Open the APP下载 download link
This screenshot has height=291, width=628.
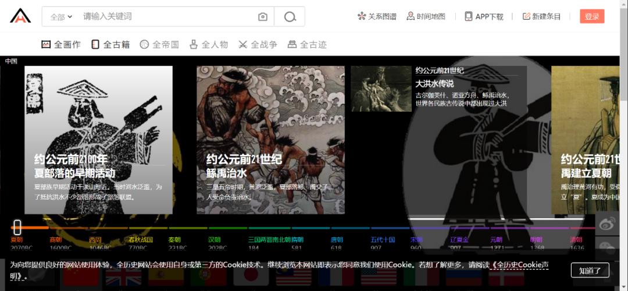point(484,16)
